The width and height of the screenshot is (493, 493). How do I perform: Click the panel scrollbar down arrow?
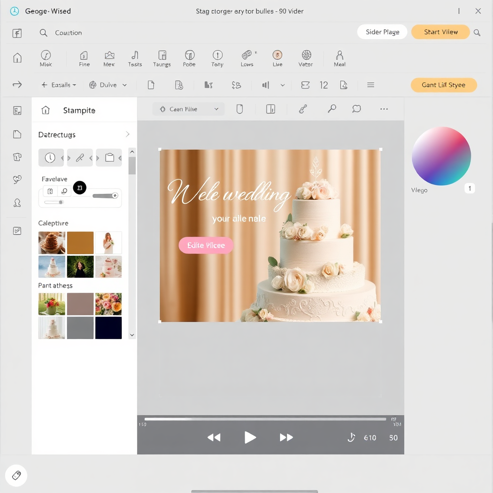pyautogui.click(x=132, y=335)
